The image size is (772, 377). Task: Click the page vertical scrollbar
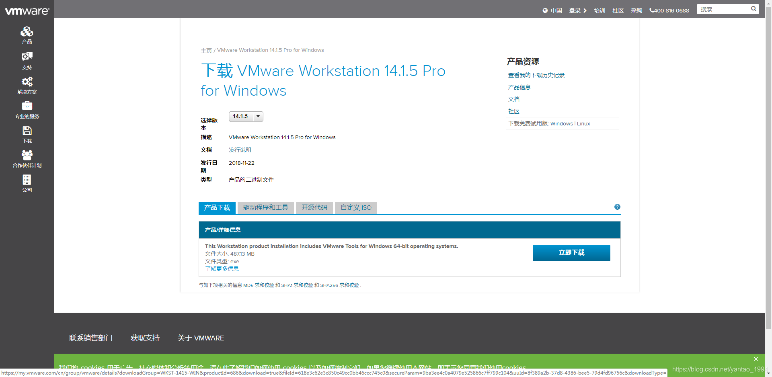768,169
